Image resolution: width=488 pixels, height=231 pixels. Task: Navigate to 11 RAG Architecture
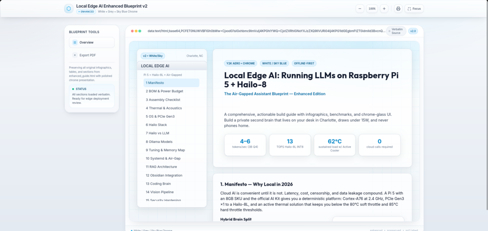[x=171, y=167]
